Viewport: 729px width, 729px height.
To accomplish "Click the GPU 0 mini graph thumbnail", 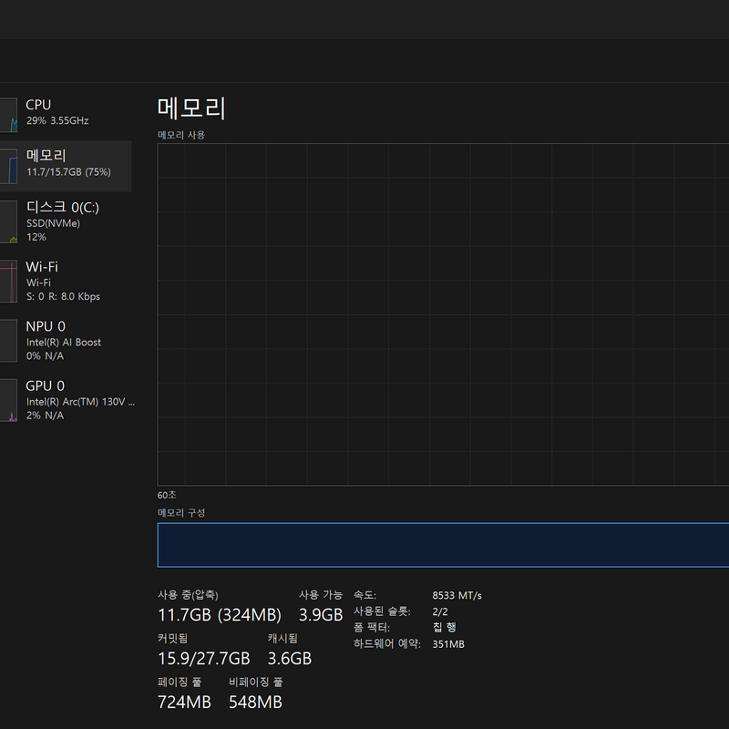I will pos(8,400).
